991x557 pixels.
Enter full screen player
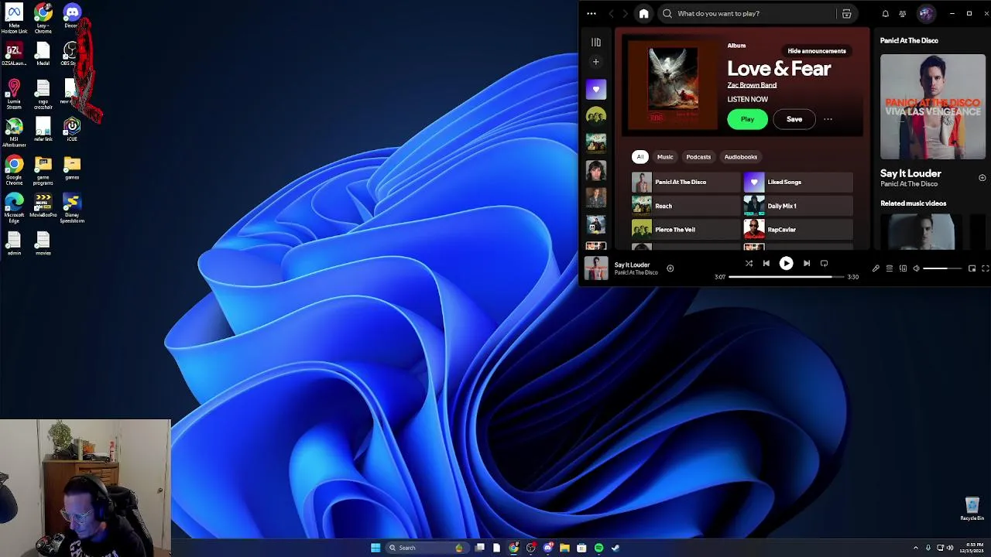[986, 268]
